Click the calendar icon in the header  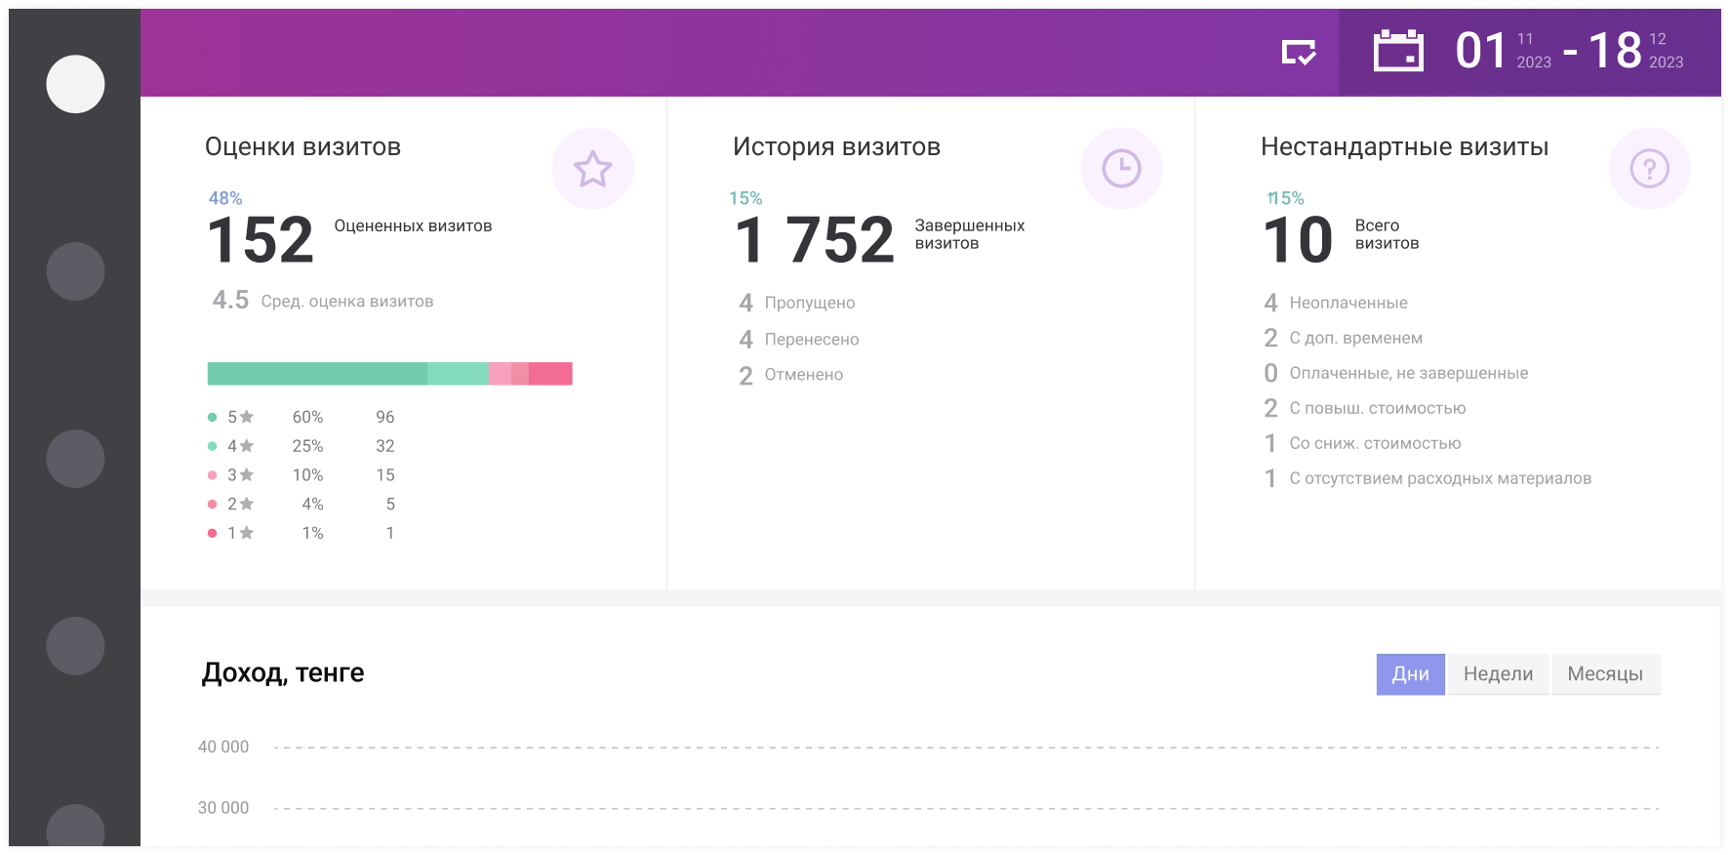coord(1398,51)
